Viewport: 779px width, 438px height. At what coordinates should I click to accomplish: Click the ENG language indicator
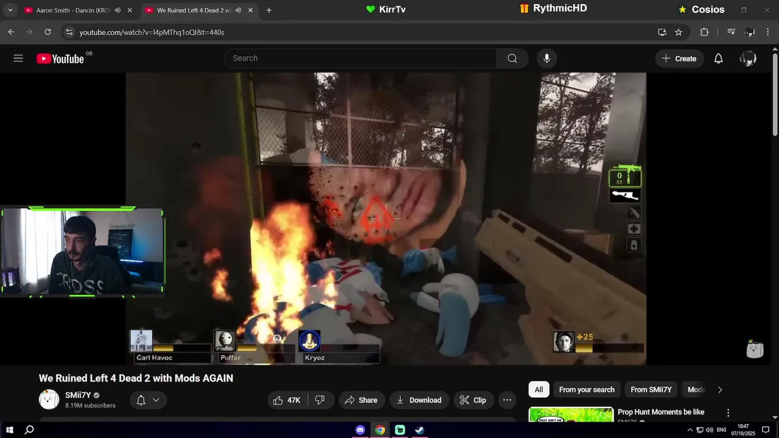[x=722, y=430]
